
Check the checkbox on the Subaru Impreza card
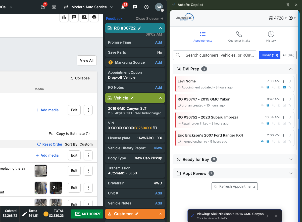point(284,123)
